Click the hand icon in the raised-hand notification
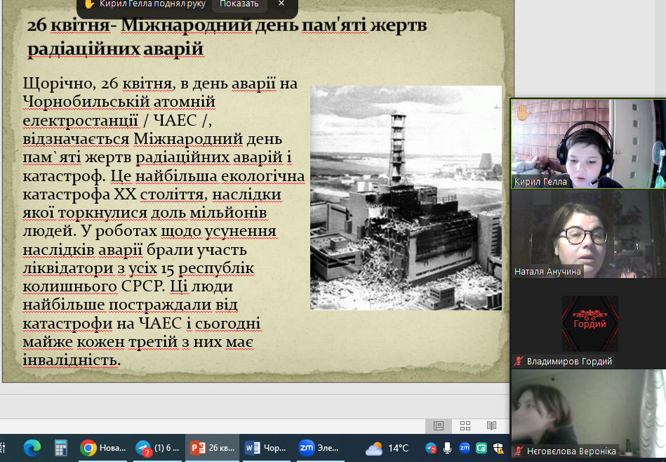The width and height of the screenshot is (666, 462). pos(88,4)
